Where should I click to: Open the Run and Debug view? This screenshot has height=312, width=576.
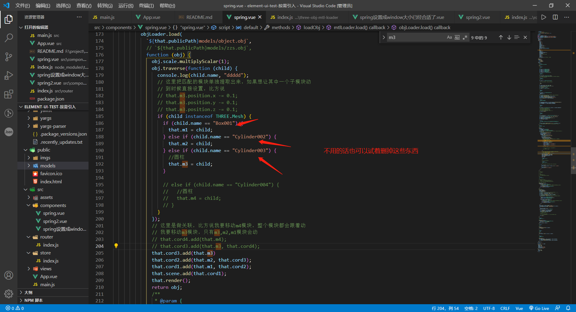[9, 75]
